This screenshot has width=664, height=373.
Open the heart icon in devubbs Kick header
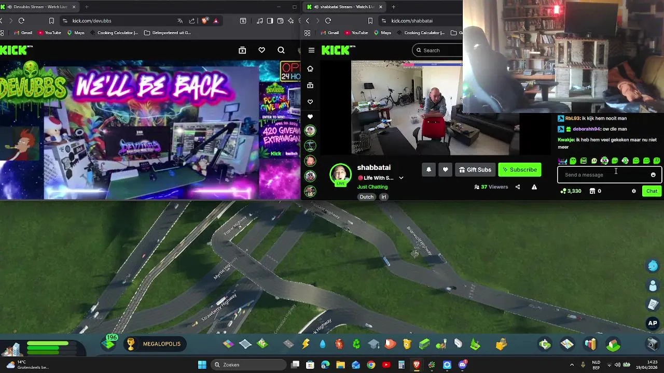261,50
